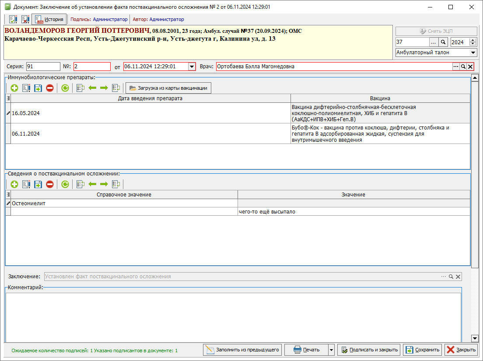Edit selected complication row in lower toolbar
The image size is (483, 361).
pyautogui.click(x=26, y=184)
